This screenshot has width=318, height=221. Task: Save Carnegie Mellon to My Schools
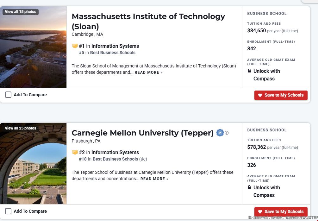[x=281, y=212]
